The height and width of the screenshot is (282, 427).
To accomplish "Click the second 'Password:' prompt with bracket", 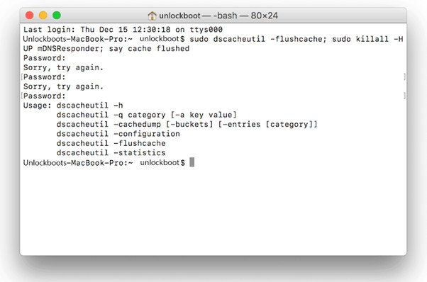I will pyautogui.click(x=45, y=77).
